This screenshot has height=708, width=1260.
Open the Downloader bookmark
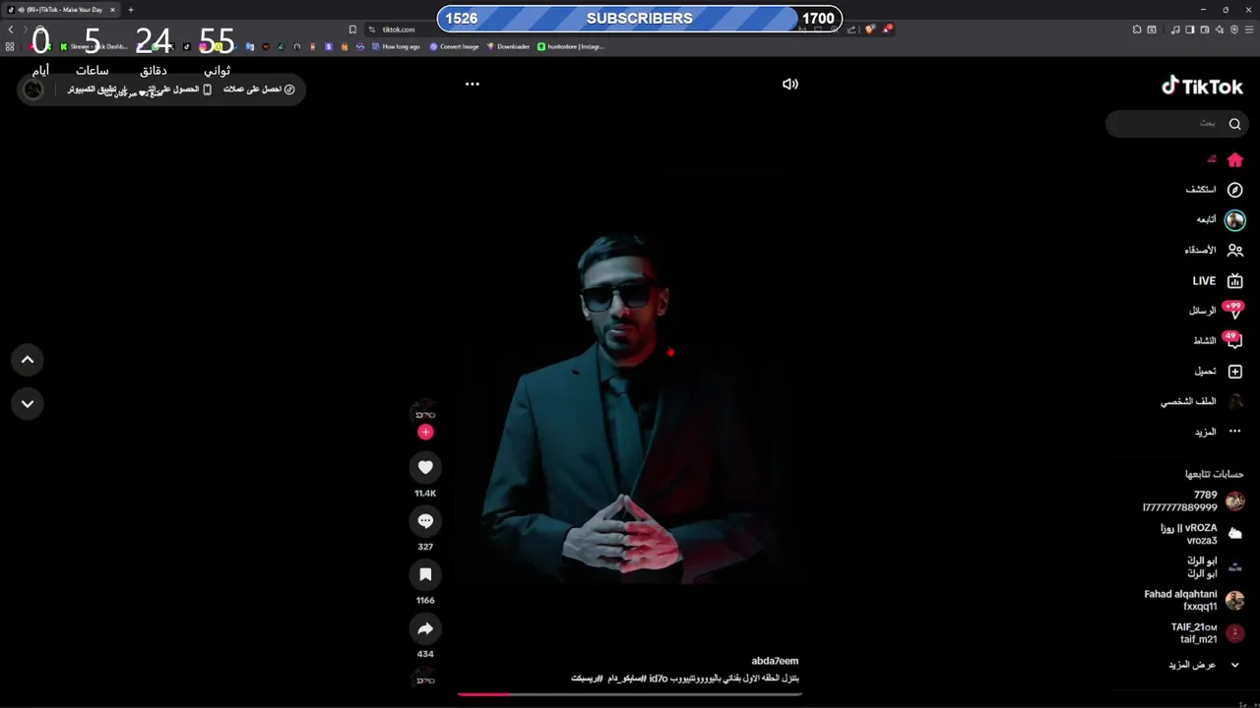pos(508,46)
